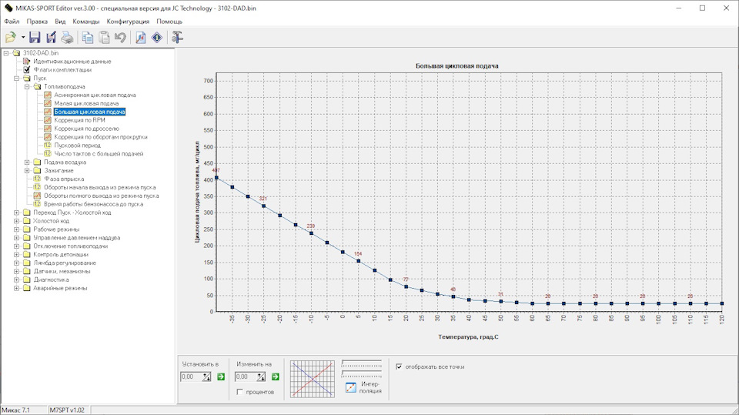Click the 407 data point on the curve

click(x=216, y=178)
